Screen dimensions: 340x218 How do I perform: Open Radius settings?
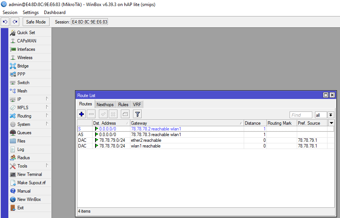point(30,158)
